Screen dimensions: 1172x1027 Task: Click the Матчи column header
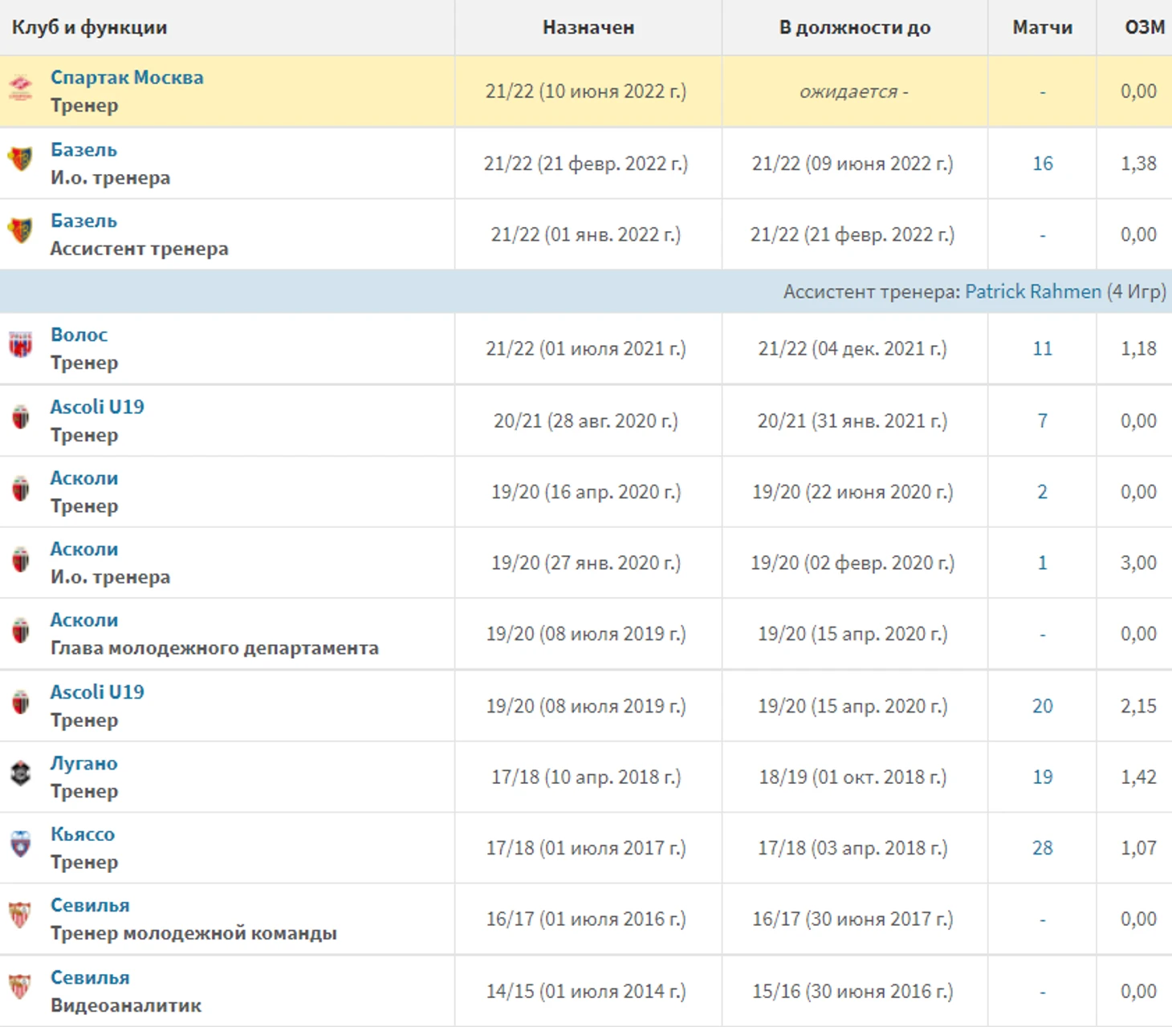[1042, 27]
